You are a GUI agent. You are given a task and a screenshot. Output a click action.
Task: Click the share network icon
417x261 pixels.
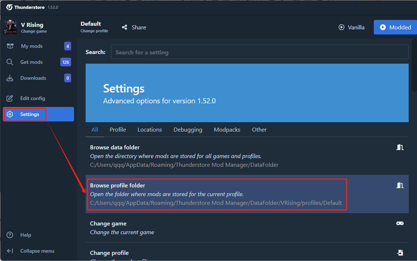124,27
